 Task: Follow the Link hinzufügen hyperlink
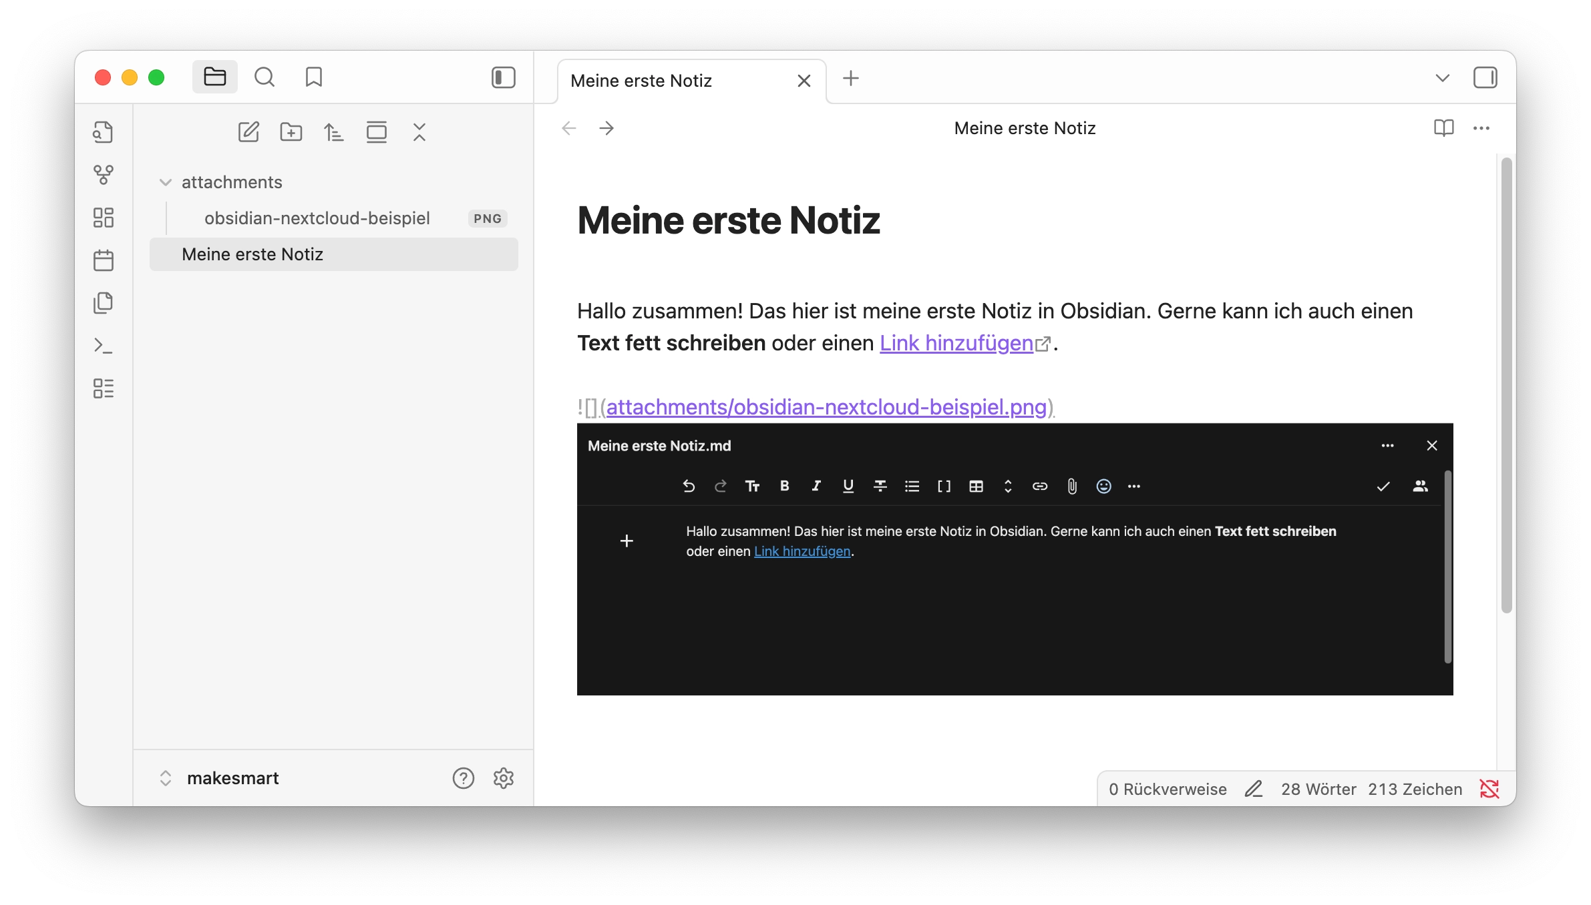(x=956, y=343)
